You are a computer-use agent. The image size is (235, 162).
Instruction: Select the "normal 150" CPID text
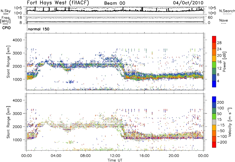click(38, 29)
